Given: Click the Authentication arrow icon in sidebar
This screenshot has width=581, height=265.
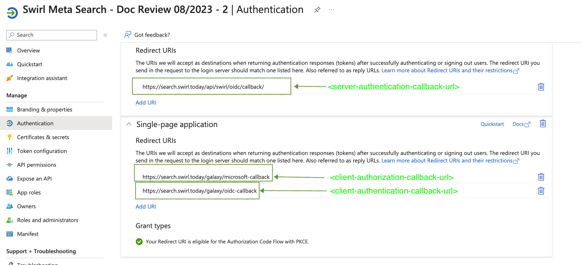Looking at the screenshot, I should [9, 123].
